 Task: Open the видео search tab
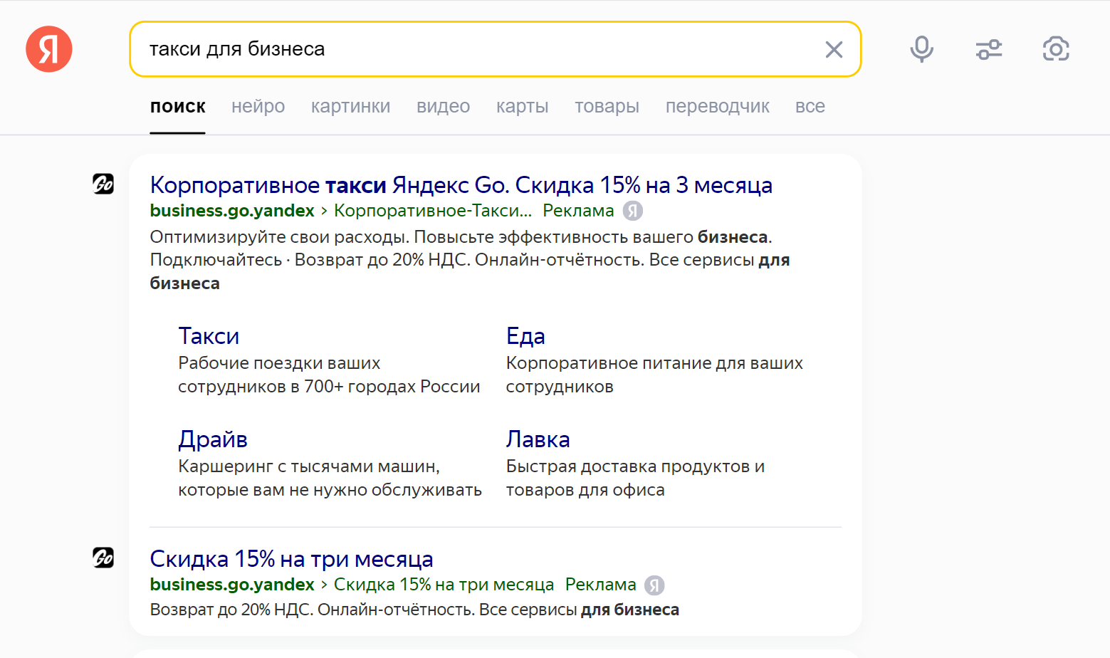[x=442, y=106]
